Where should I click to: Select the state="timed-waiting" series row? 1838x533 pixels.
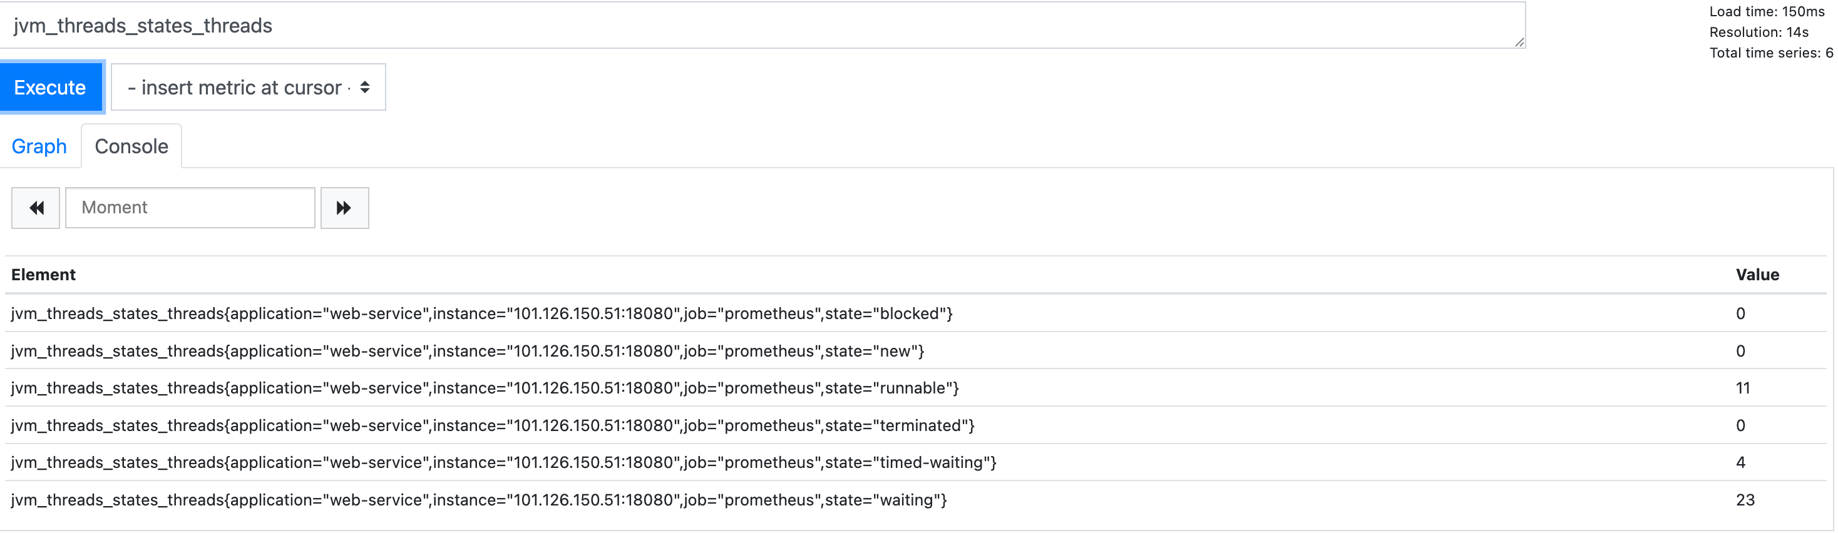(x=503, y=462)
